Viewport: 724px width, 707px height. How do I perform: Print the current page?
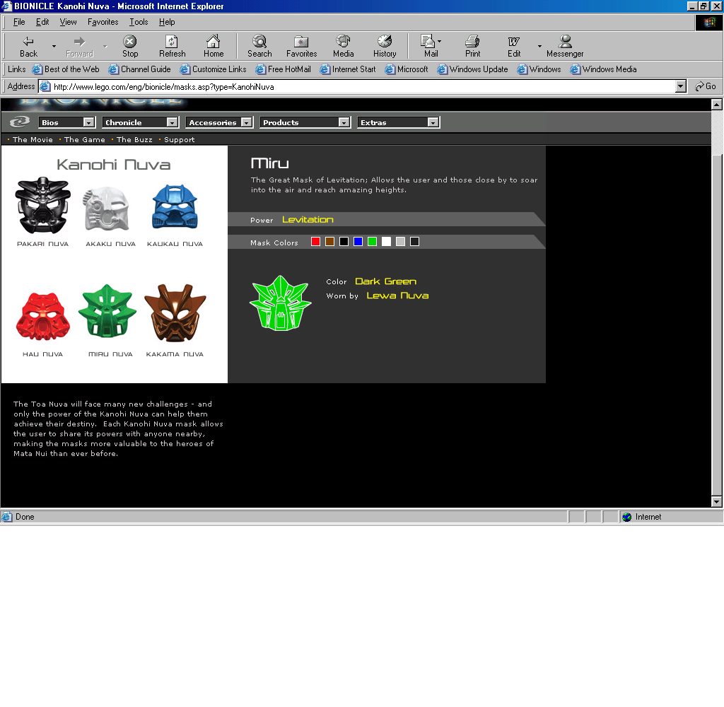[472, 46]
